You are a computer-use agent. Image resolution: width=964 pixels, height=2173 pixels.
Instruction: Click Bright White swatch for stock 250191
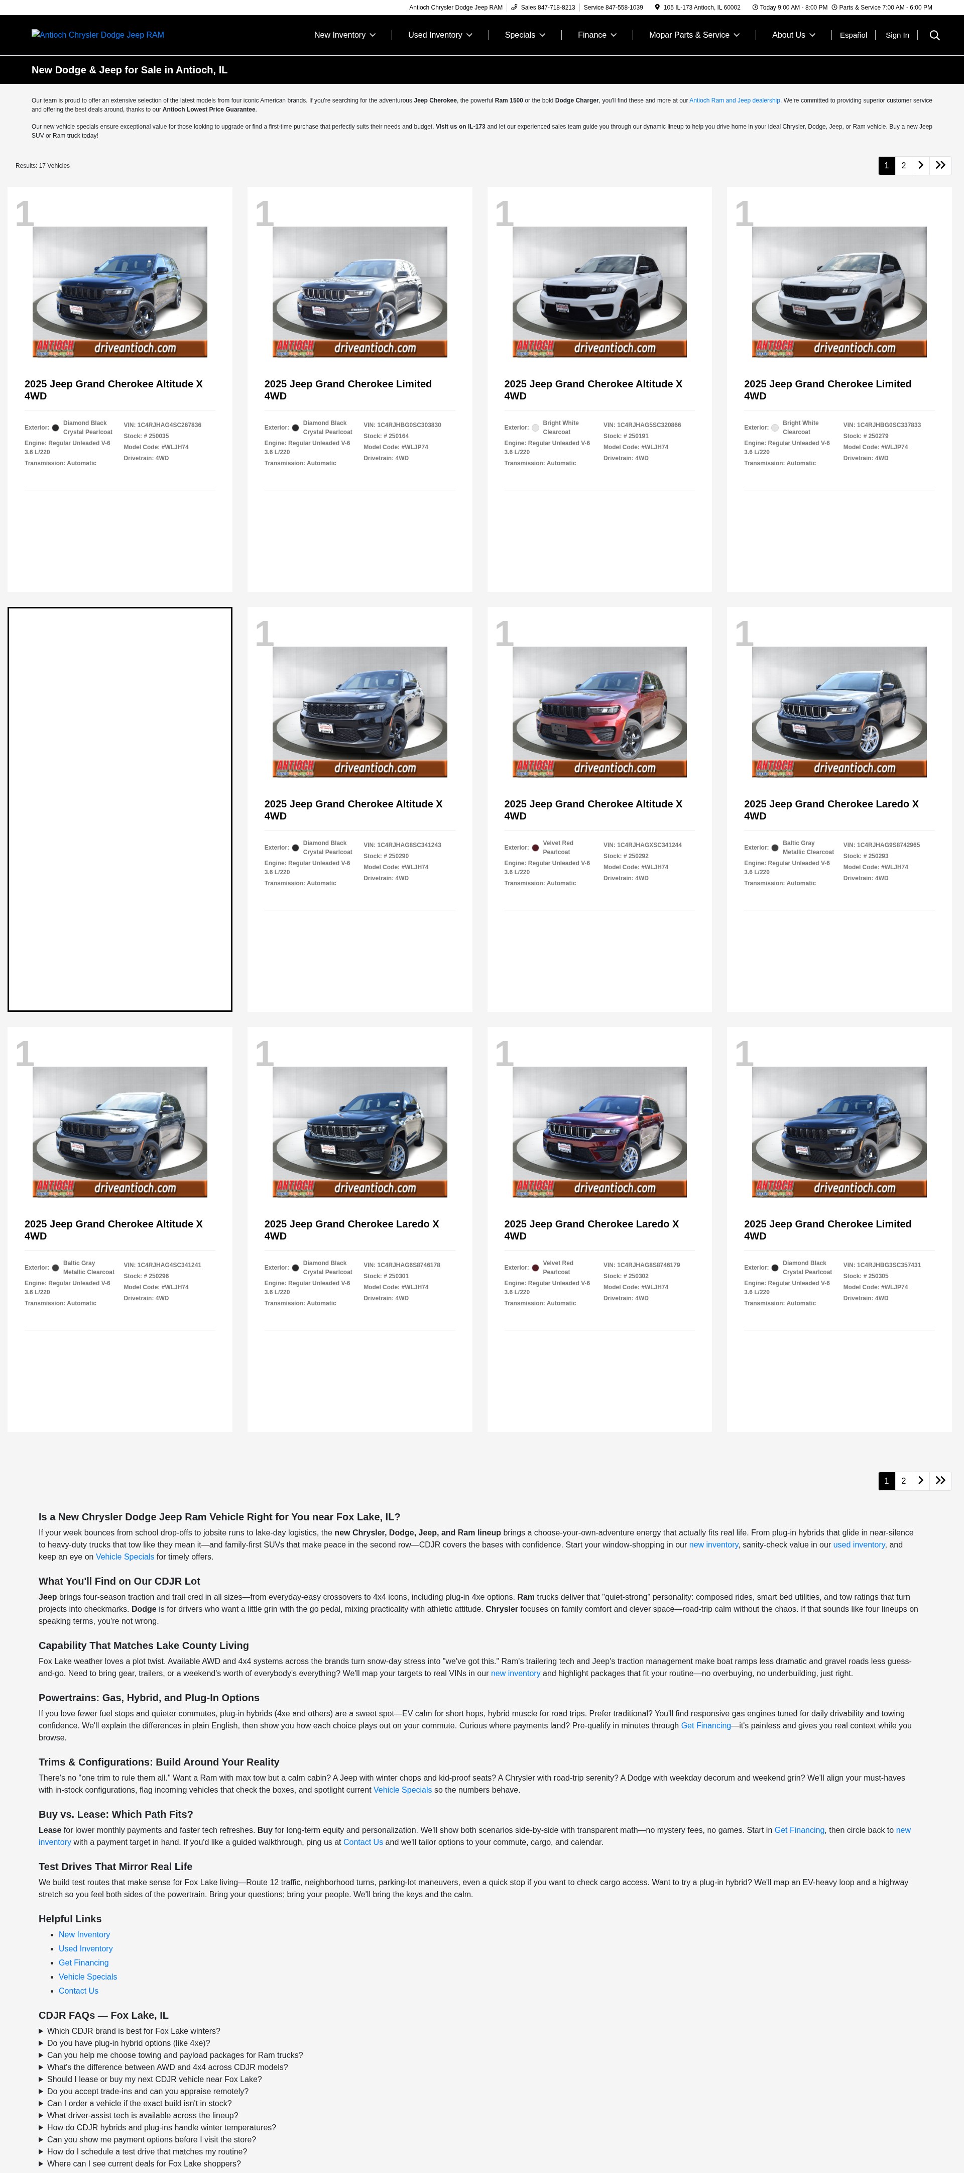[x=535, y=428]
